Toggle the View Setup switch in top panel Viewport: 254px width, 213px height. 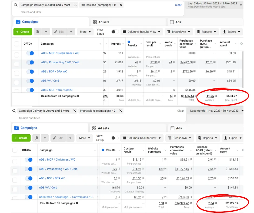click(x=115, y=32)
